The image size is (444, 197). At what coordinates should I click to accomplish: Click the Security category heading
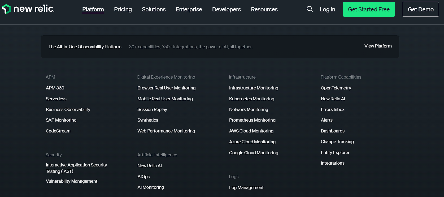[x=54, y=155]
